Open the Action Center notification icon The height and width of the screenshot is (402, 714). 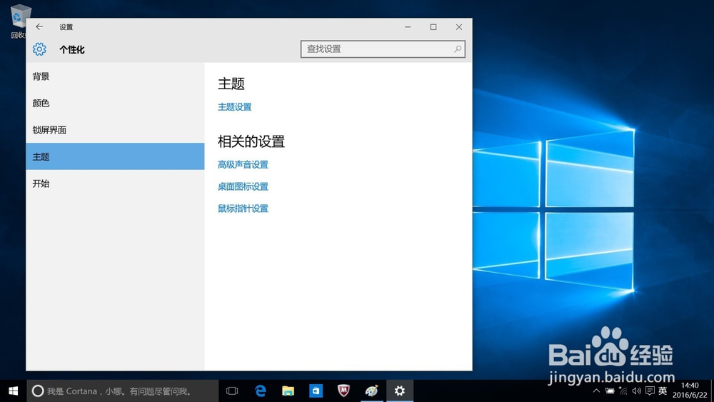pos(650,391)
